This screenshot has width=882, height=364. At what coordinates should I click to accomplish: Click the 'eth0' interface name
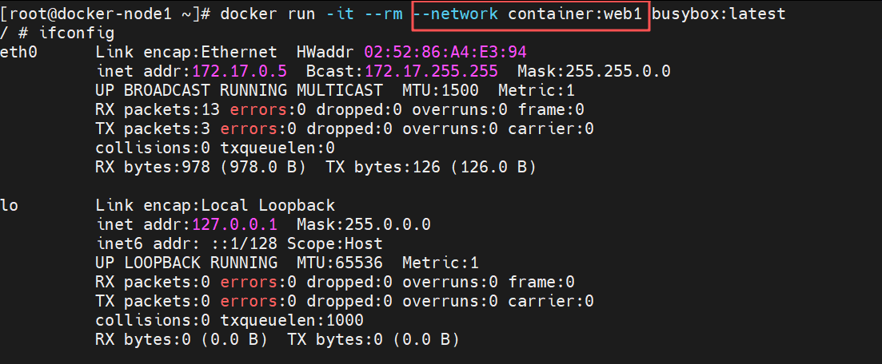[19, 52]
